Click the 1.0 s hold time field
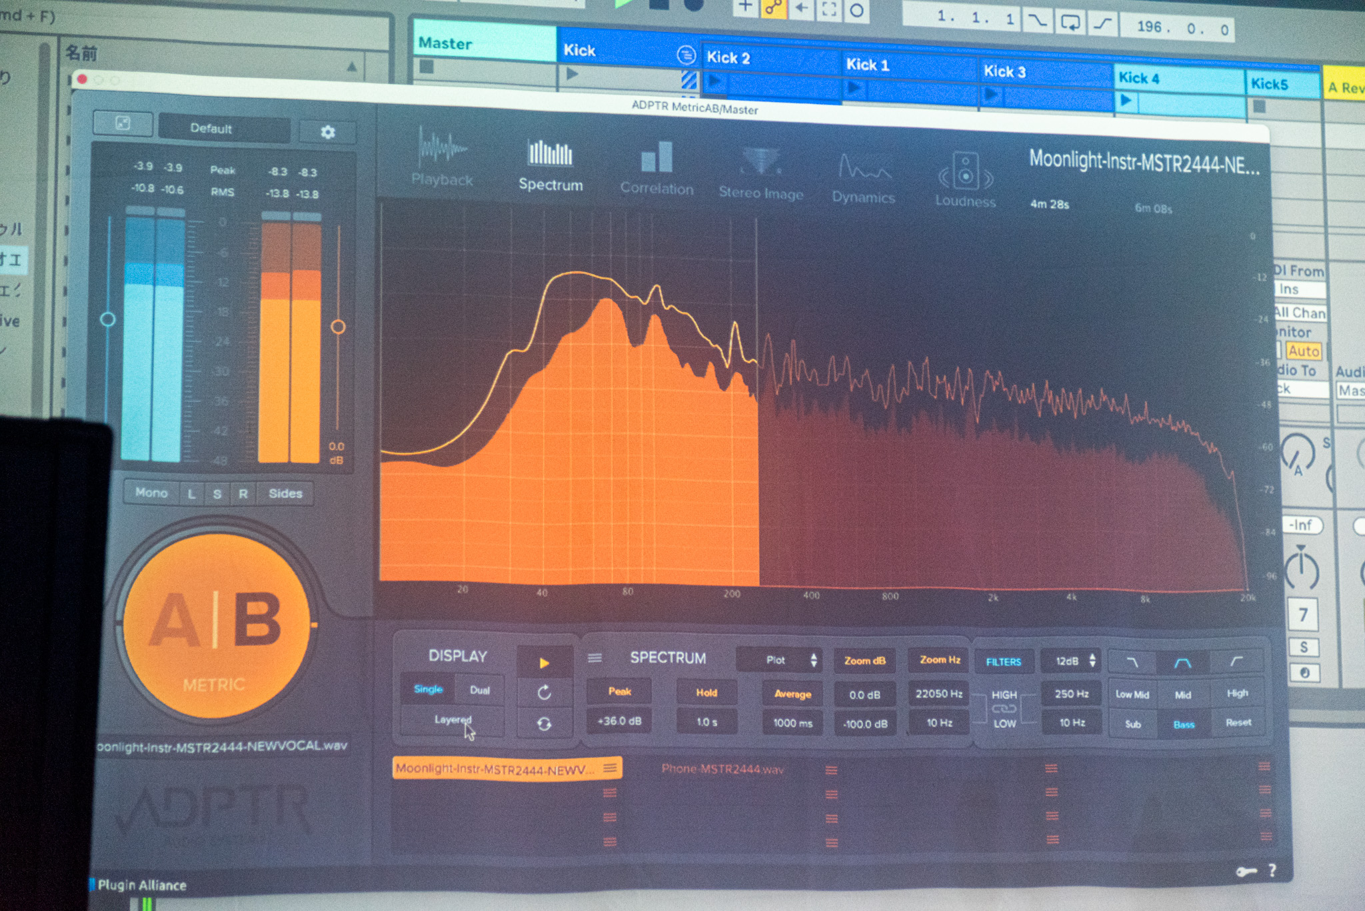 (706, 722)
